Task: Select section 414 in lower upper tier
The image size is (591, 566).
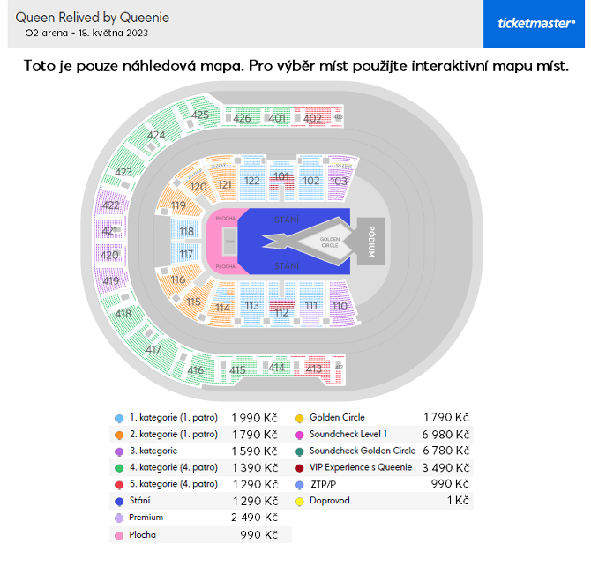Action: click(x=276, y=367)
